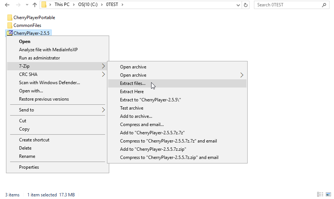Switch to Details view icon in status bar

pos(320,194)
